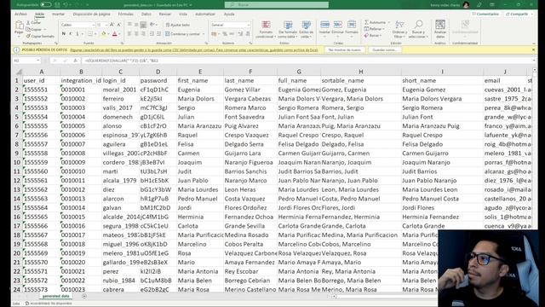Switch to the Vista tab
The image size is (545, 307).
183,14
